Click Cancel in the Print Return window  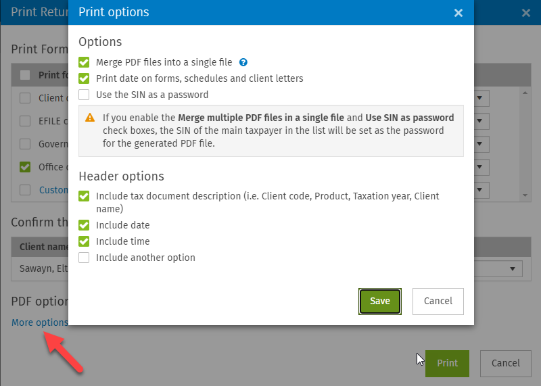pos(505,363)
